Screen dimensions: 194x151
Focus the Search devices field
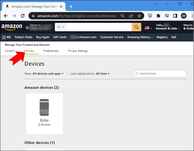coord(160,74)
